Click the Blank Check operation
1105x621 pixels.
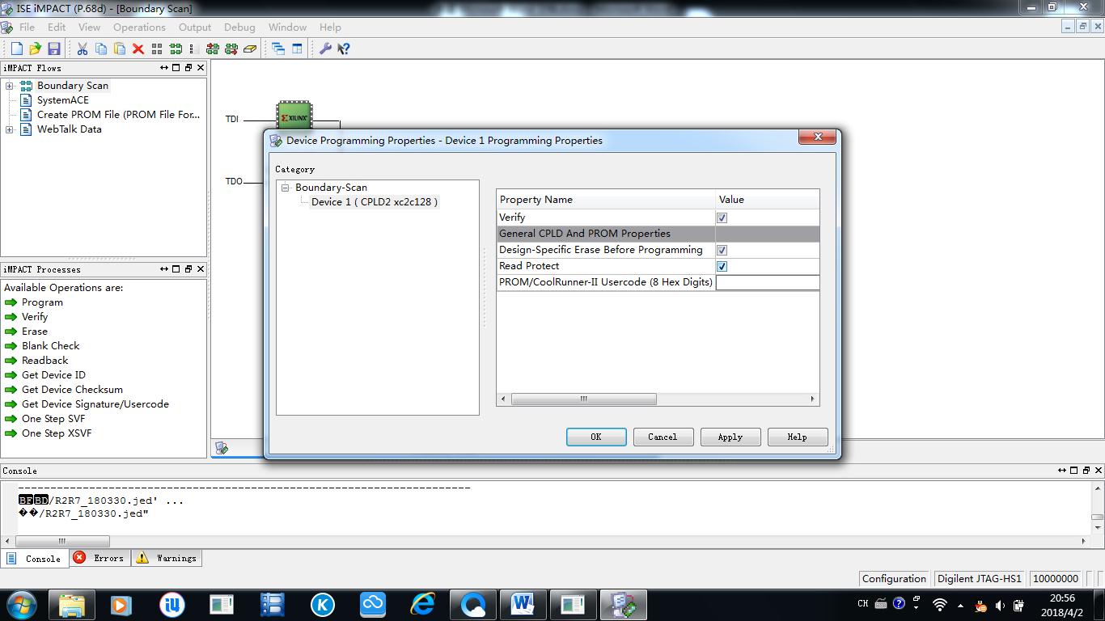pyautogui.click(x=50, y=346)
